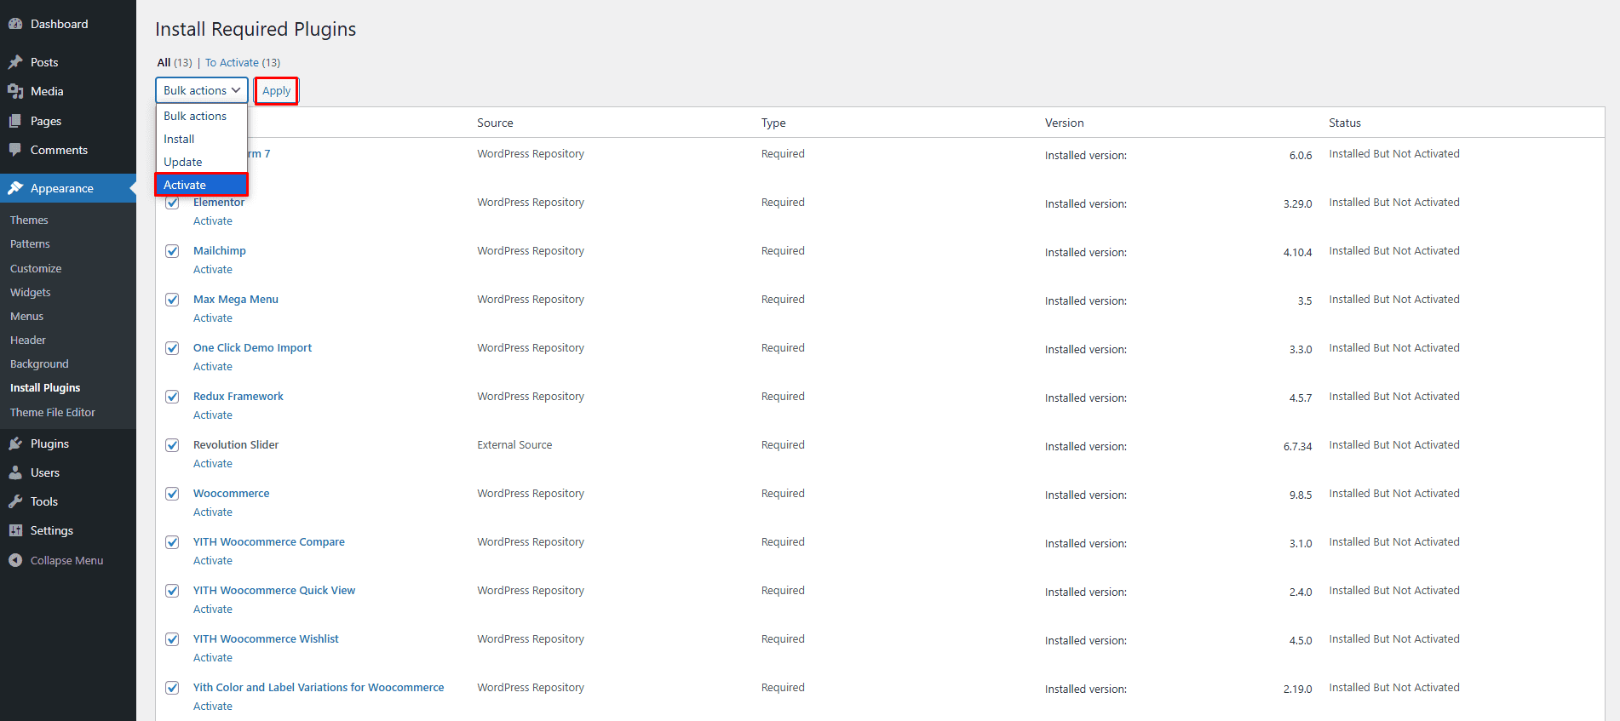The height and width of the screenshot is (721, 1620).
Task: View Comments via the speech bubble icon
Action: point(15,150)
